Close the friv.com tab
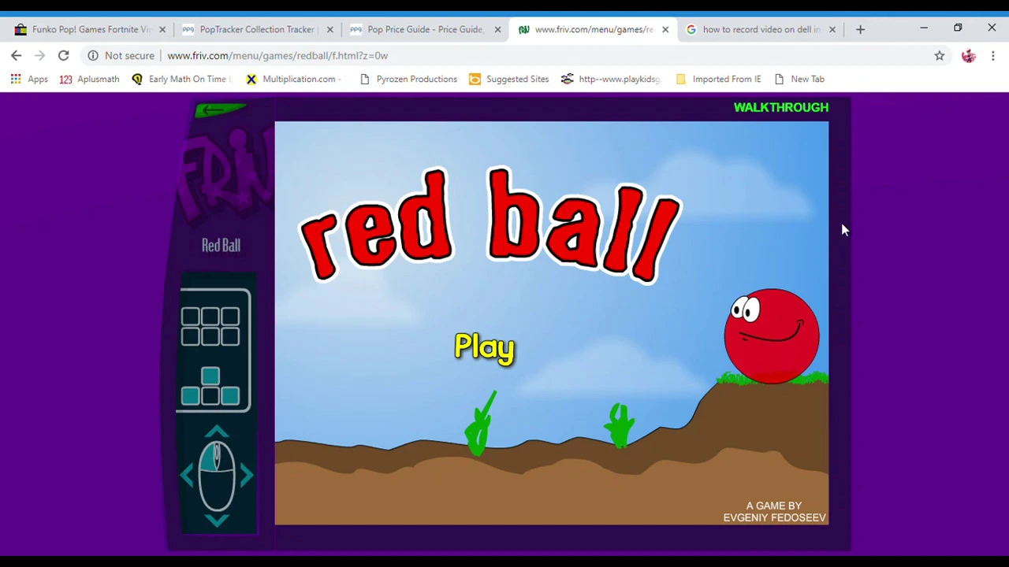 665,29
